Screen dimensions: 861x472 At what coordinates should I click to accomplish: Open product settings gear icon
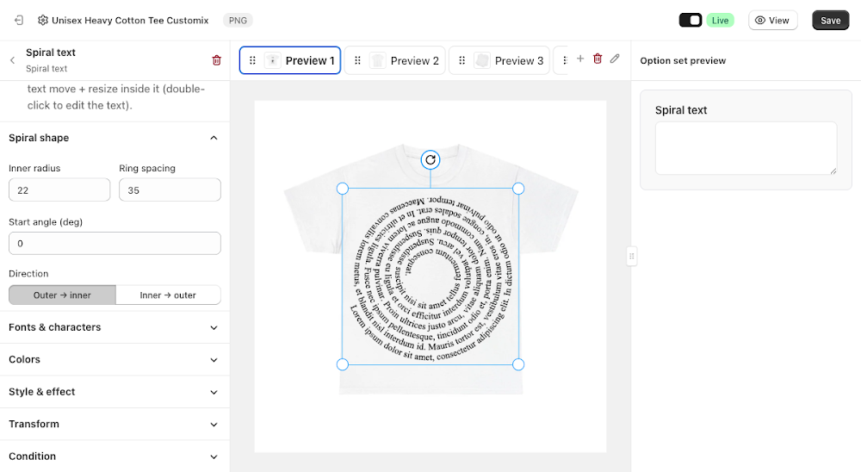(x=43, y=21)
